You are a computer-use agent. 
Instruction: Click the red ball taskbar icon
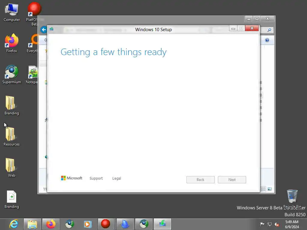(106, 224)
